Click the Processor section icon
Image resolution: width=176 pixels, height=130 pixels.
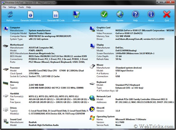[x=6, y=69]
